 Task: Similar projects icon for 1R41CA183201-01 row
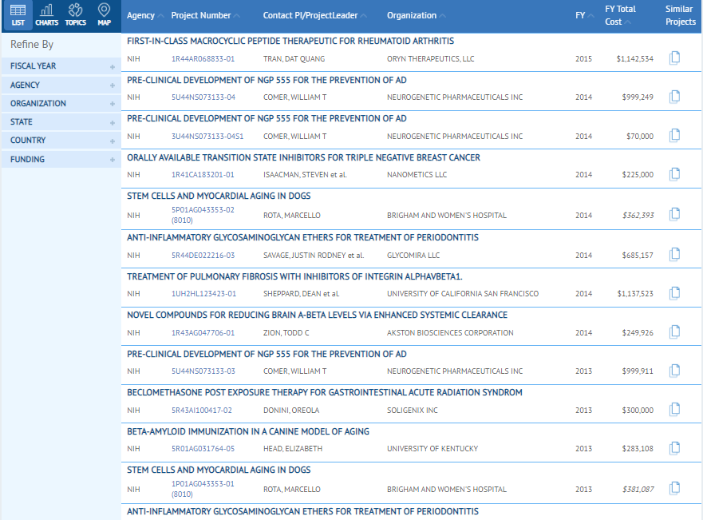tap(674, 174)
